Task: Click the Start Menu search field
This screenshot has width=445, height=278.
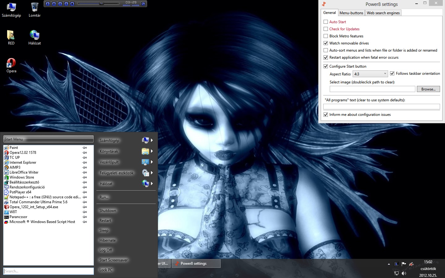Action: tap(49, 271)
